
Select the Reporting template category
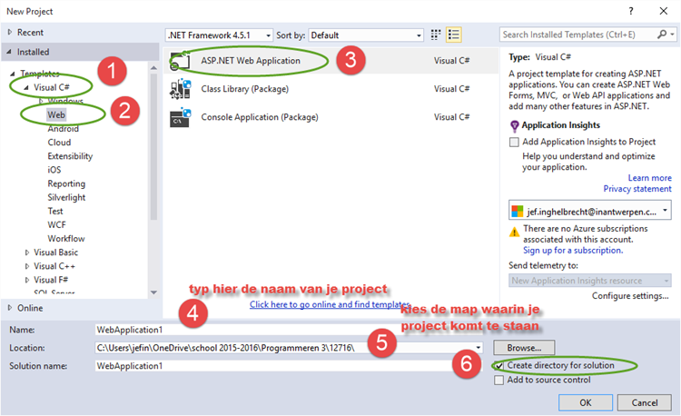(66, 183)
